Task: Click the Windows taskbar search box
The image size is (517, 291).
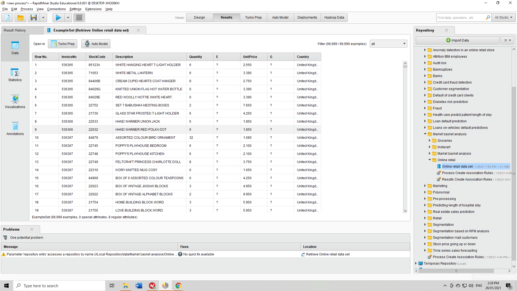Action: coord(59,286)
